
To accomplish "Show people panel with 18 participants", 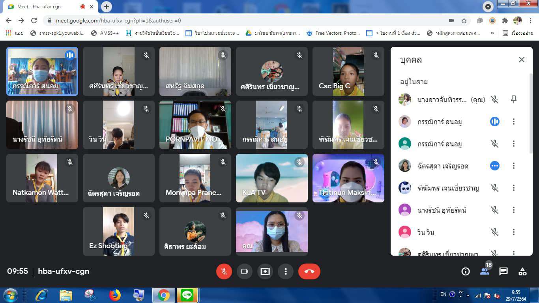I will click(485, 271).
